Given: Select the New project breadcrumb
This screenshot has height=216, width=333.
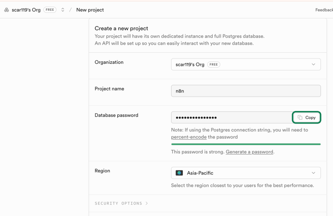Looking at the screenshot, I should (x=90, y=10).
